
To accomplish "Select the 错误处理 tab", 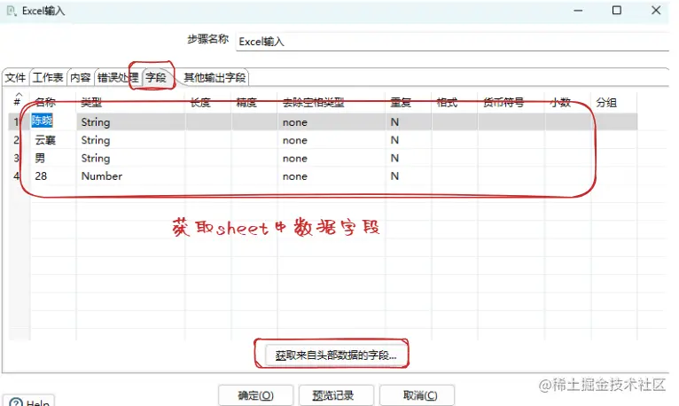I will [x=118, y=77].
